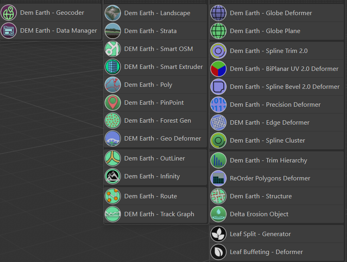Click the Infinity mountains icon
The image size is (347, 262).
(x=112, y=176)
